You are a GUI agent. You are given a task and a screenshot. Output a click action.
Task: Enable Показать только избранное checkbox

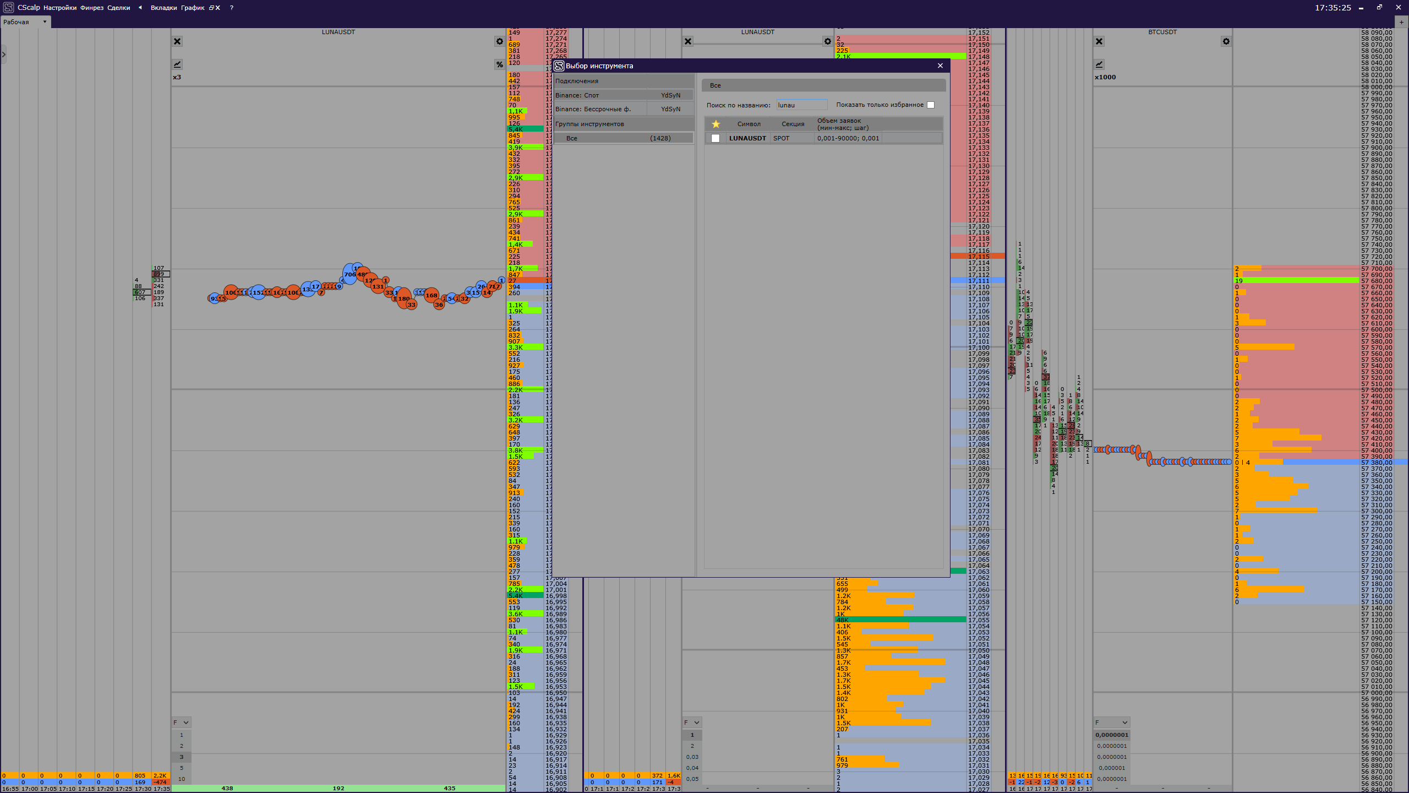tap(931, 105)
